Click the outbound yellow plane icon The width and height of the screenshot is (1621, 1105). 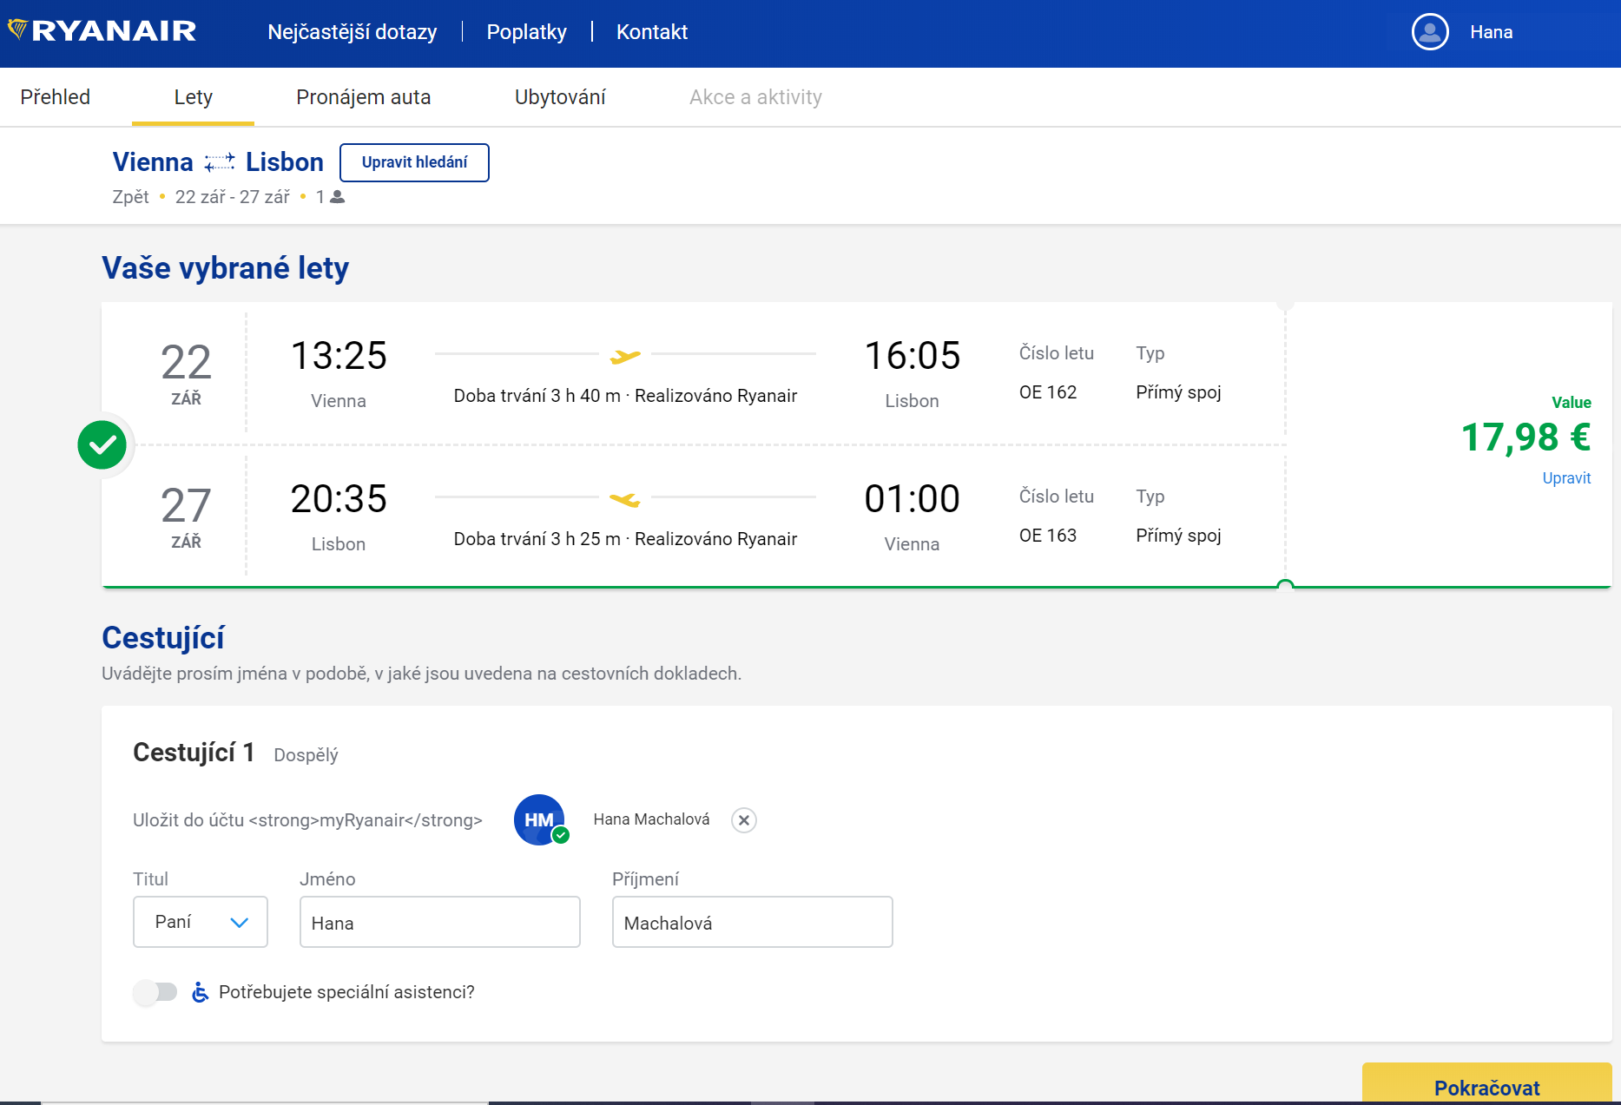(x=625, y=356)
